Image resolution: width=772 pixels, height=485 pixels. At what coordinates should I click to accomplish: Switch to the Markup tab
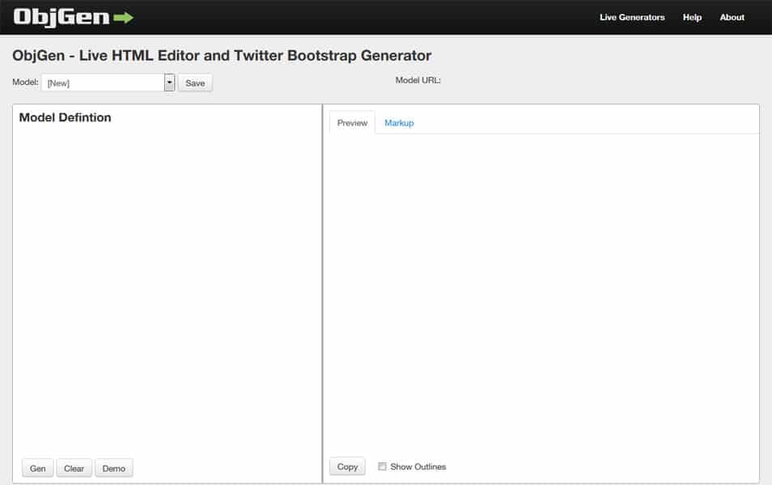click(x=399, y=123)
